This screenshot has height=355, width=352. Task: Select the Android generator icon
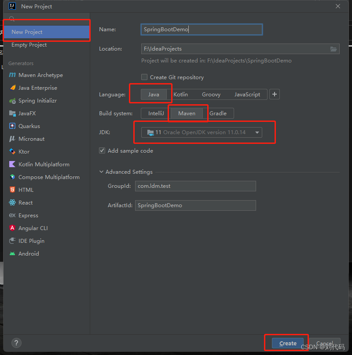[x=12, y=254]
